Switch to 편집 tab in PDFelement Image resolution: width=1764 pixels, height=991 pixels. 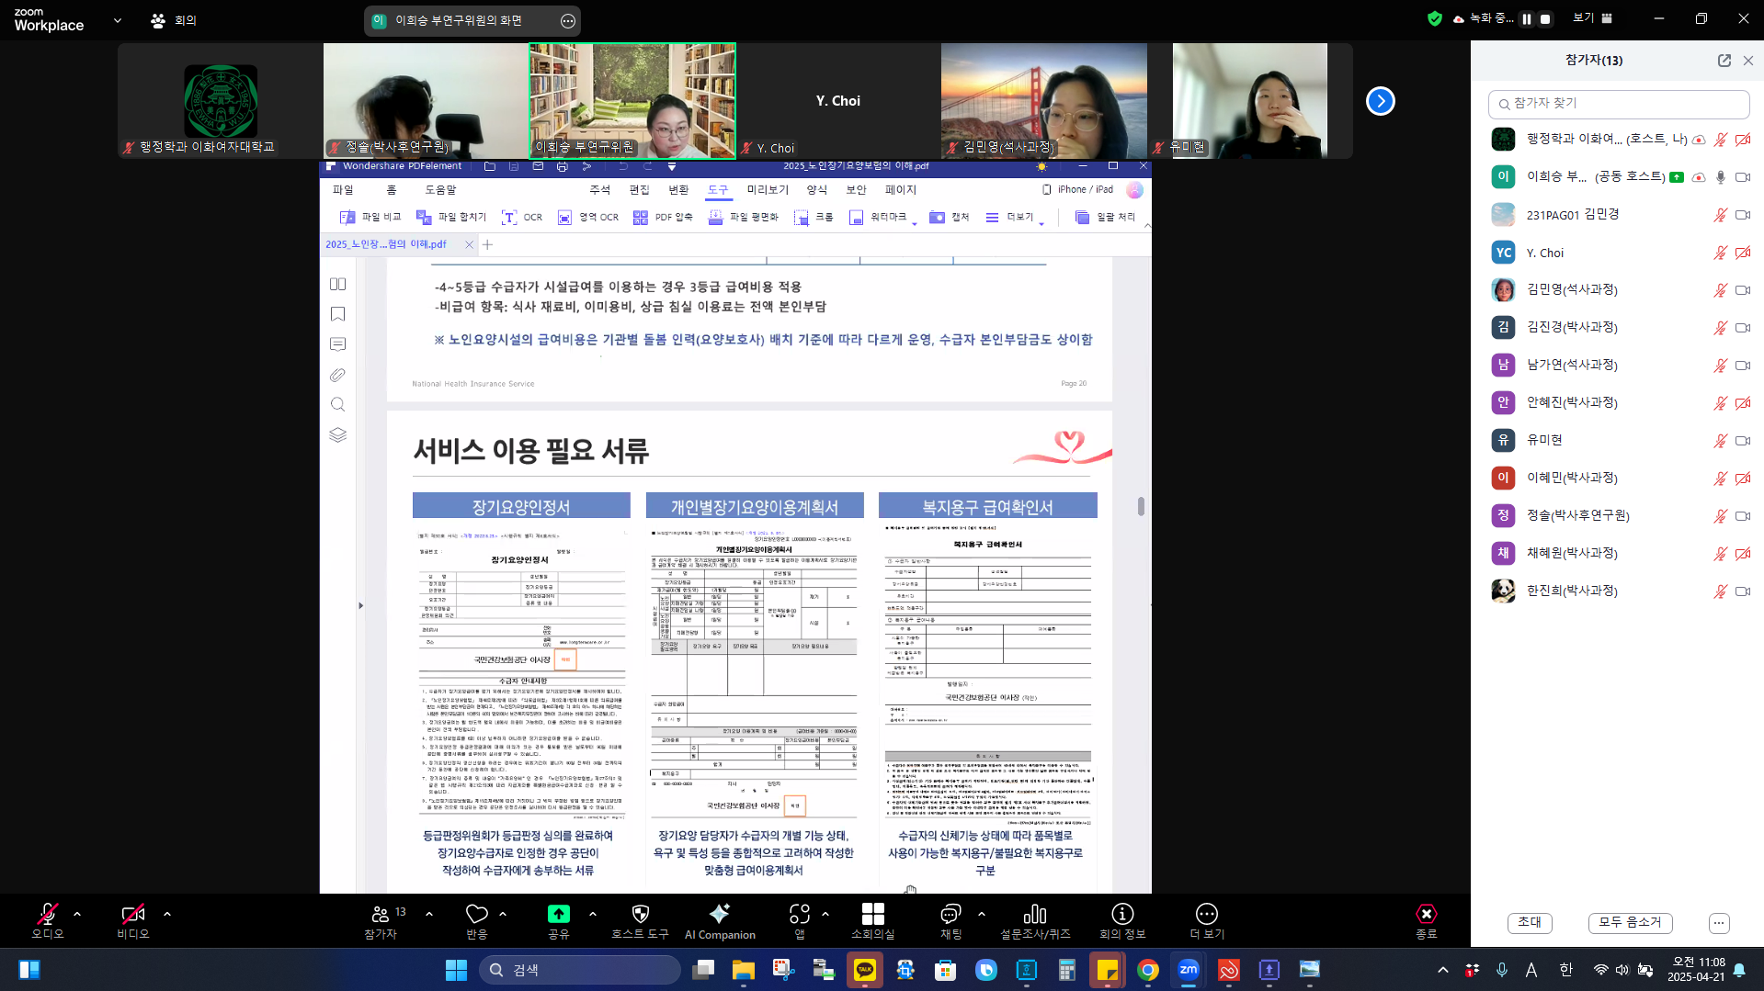point(639,190)
